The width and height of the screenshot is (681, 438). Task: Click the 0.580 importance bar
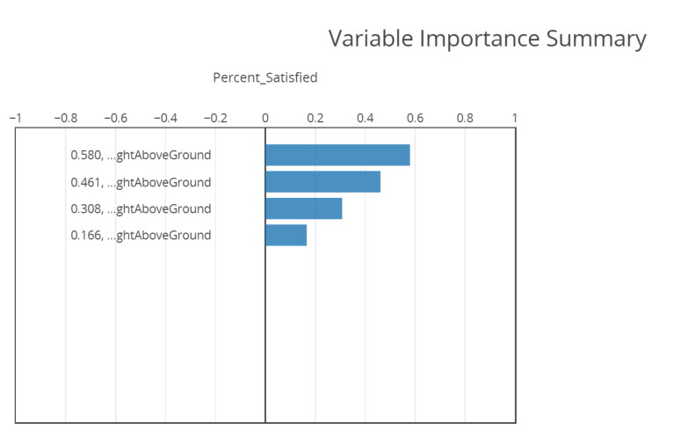pyautogui.click(x=337, y=155)
